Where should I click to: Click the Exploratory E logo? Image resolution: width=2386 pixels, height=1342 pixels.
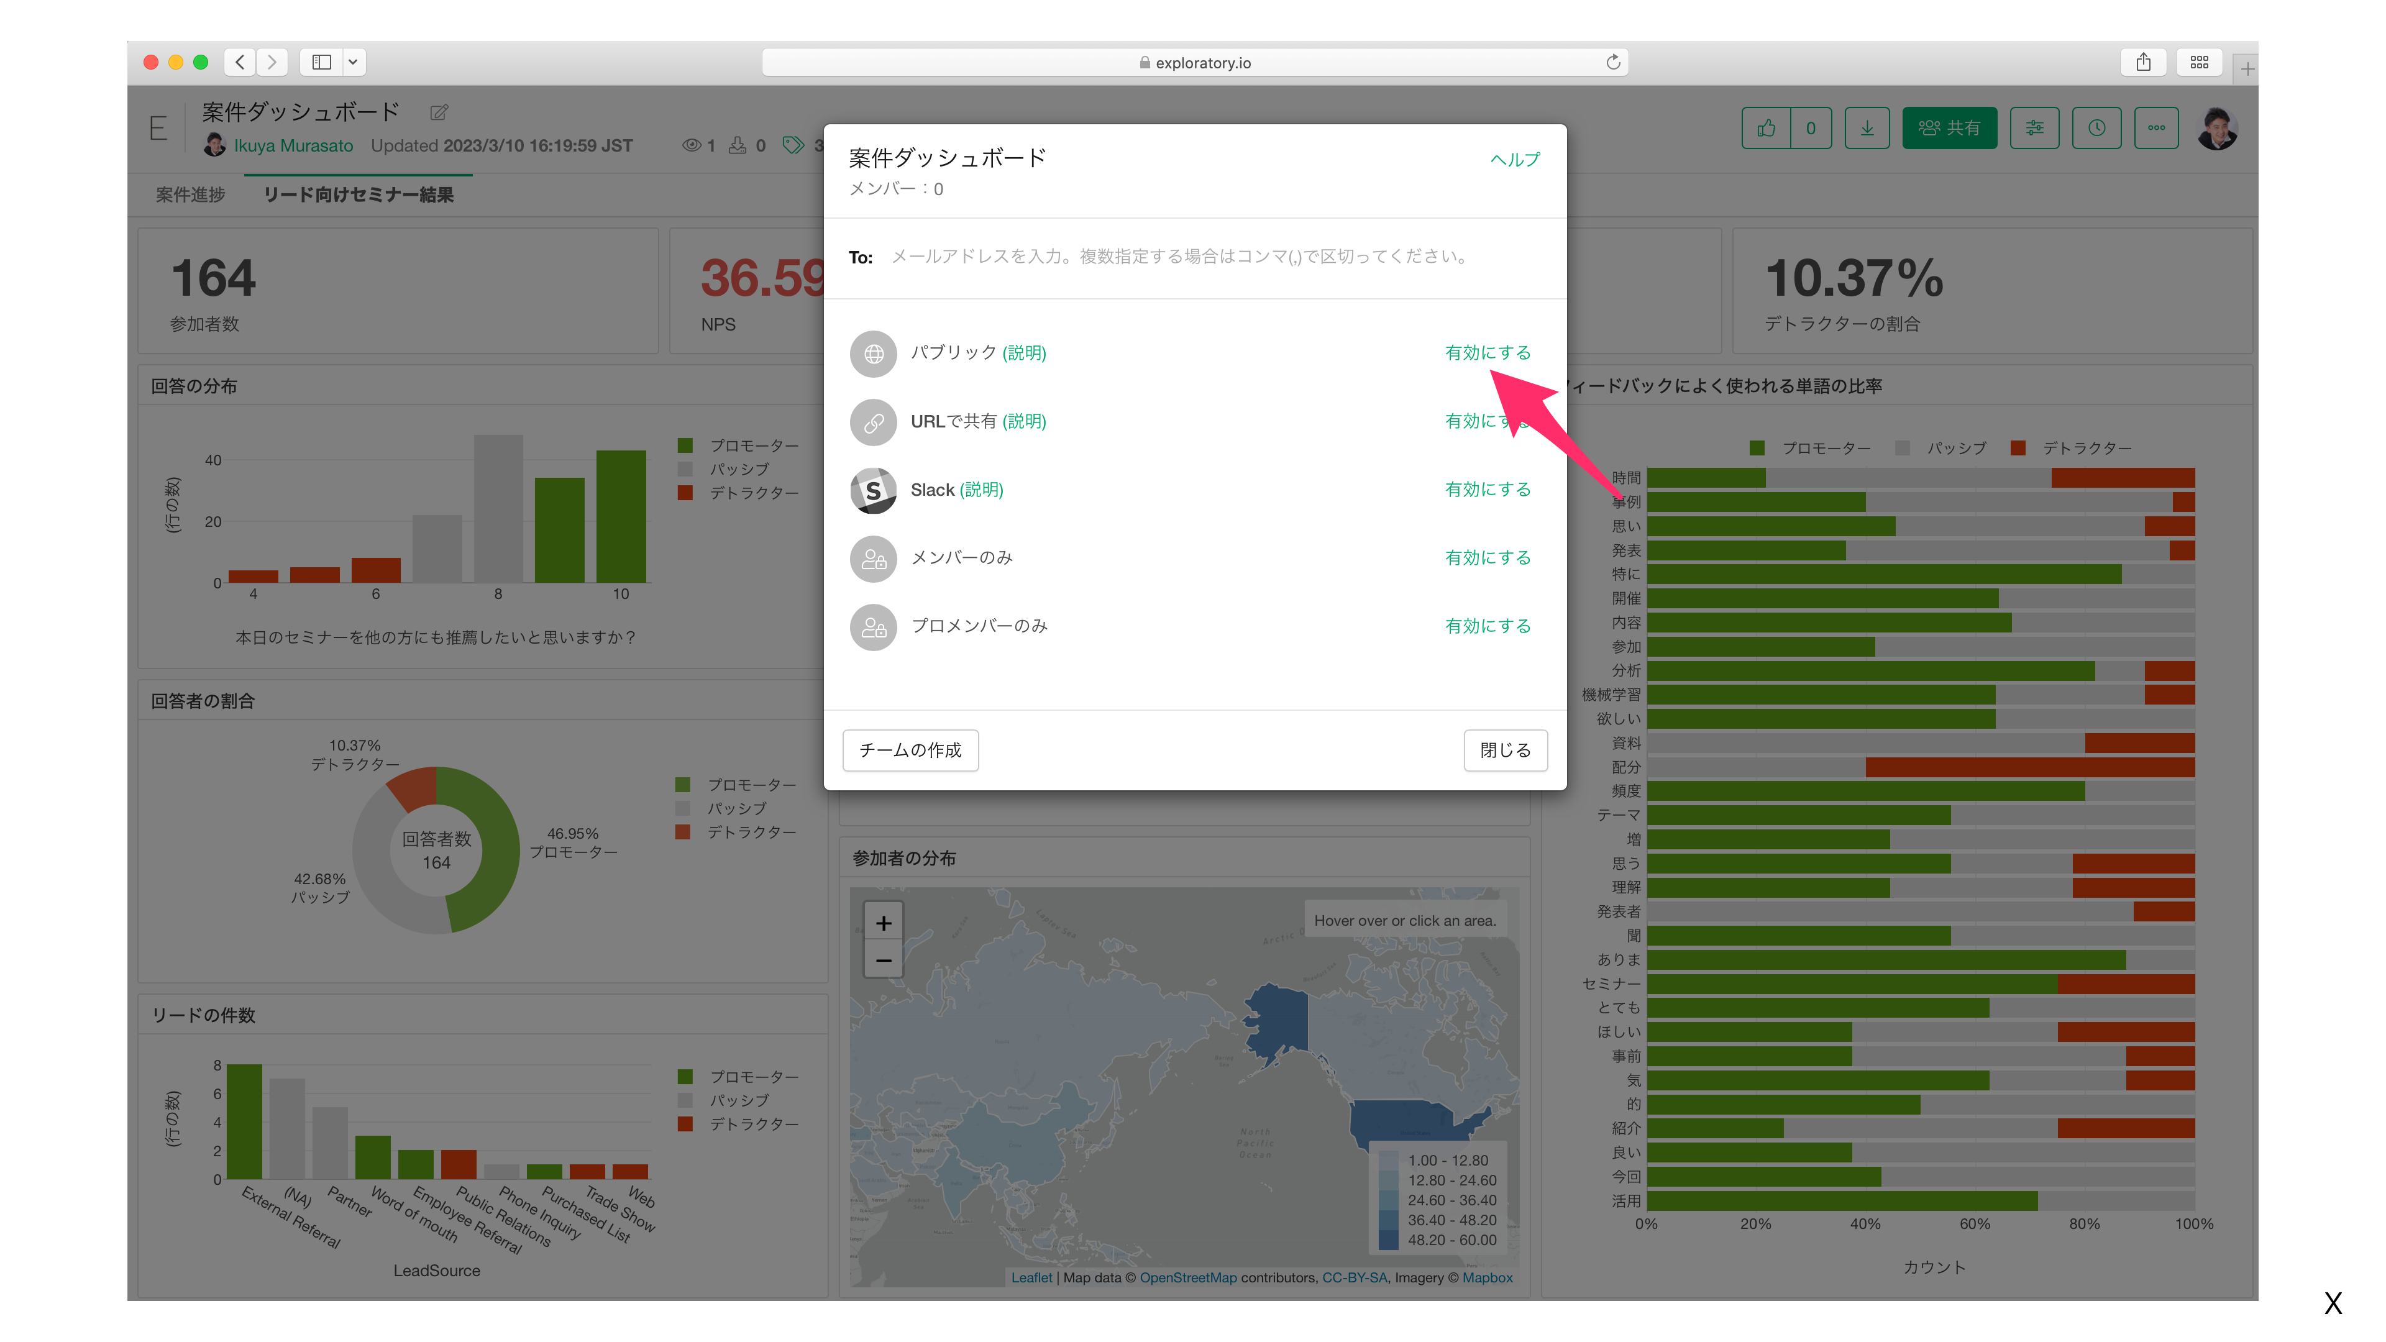pyautogui.click(x=158, y=128)
